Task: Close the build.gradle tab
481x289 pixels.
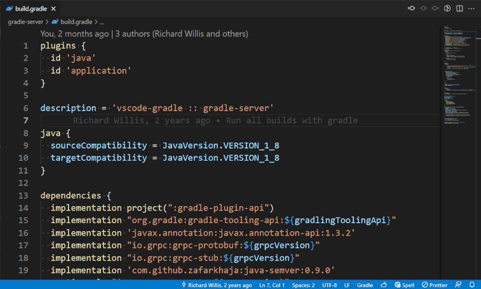Action: 53,8
